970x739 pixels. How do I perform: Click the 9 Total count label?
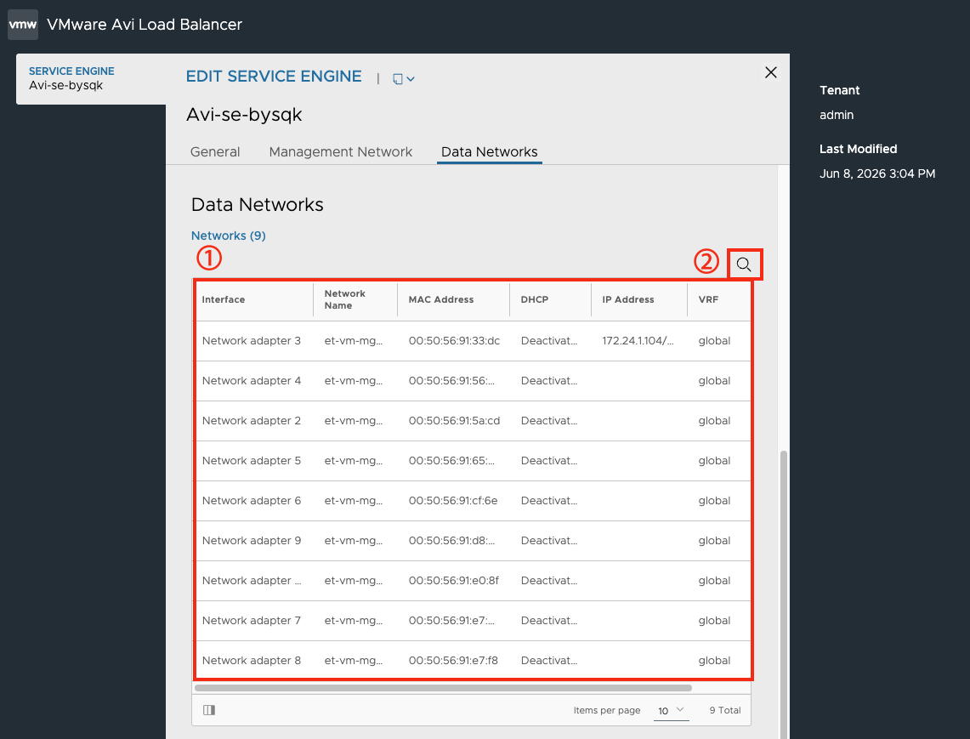click(725, 711)
